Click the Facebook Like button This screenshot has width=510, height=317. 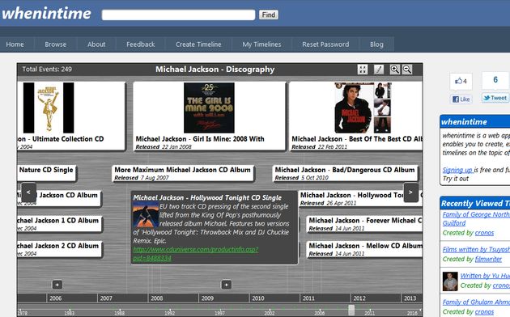point(461,99)
